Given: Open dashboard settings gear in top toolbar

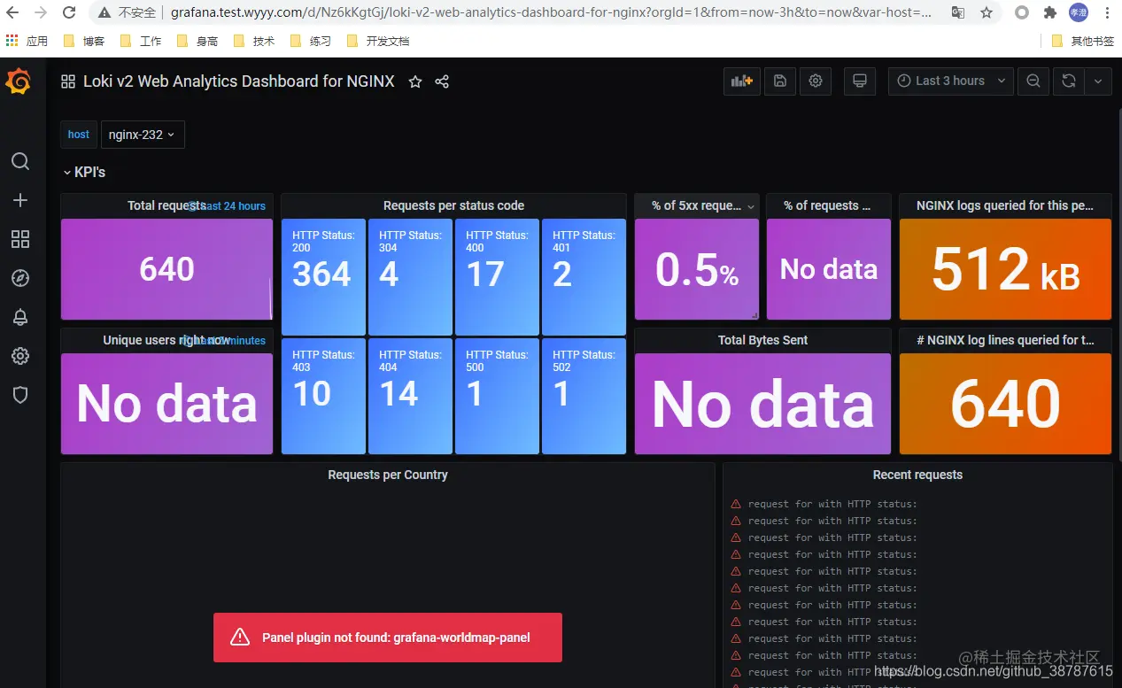Looking at the screenshot, I should [816, 81].
